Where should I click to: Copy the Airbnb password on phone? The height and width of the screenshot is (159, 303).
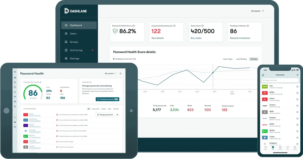click(297, 99)
